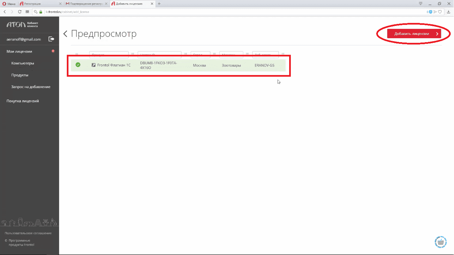Open the License ID column menu icon
Image resolution: width=454 pixels, height=255 pixels.
[185, 54]
